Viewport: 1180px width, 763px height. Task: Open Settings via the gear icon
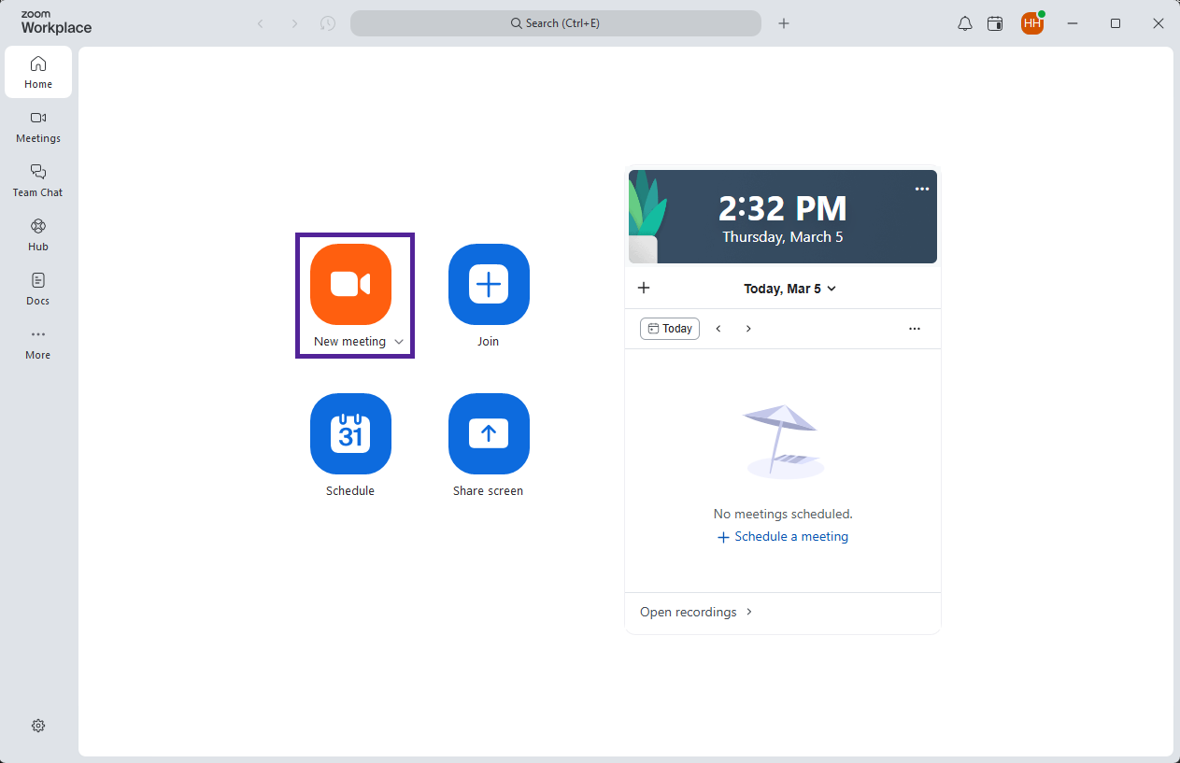(37, 726)
